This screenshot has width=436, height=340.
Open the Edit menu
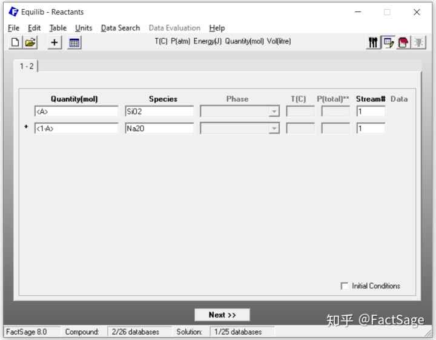coord(34,28)
